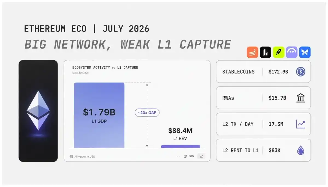Viewport: 328px width, 187px height.
Task: Open the RWAs $15.7B card
Action: pyautogui.click(x=263, y=98)
